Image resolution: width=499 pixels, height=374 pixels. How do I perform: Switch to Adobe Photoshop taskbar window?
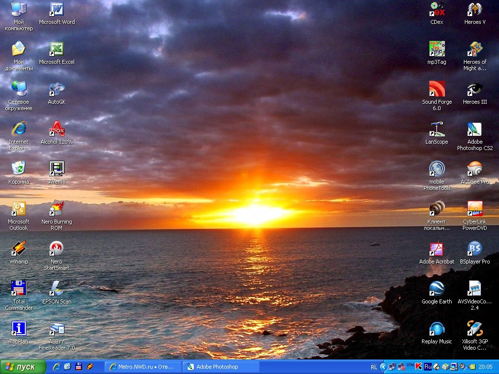[221, 367]
